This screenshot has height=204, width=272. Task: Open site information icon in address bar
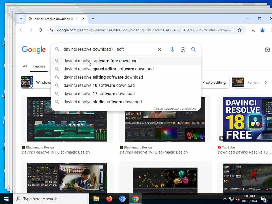[52, 30]
